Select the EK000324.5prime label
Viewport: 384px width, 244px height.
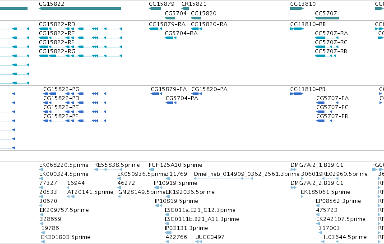[64, 174]
